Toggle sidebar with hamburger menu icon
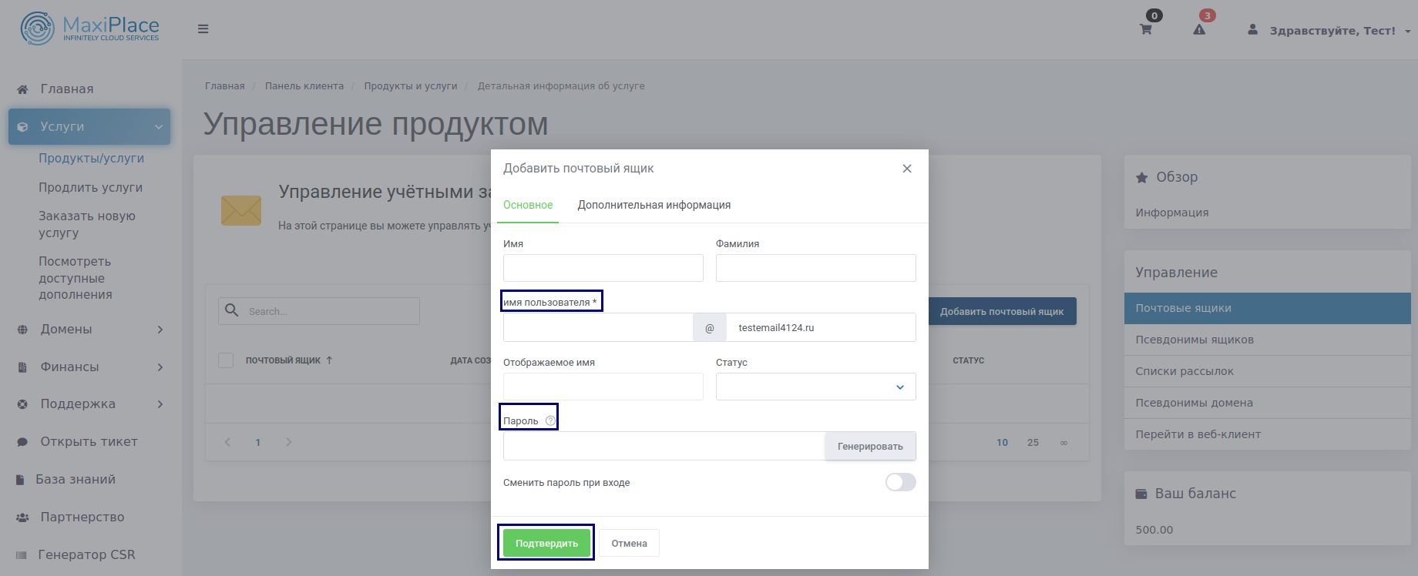The height and width of the screenshot is (576, 1418). pyautogui.click(x=203, y=29)
